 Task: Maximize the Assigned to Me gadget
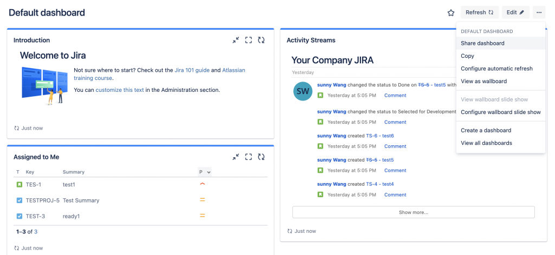click(248, 157)
